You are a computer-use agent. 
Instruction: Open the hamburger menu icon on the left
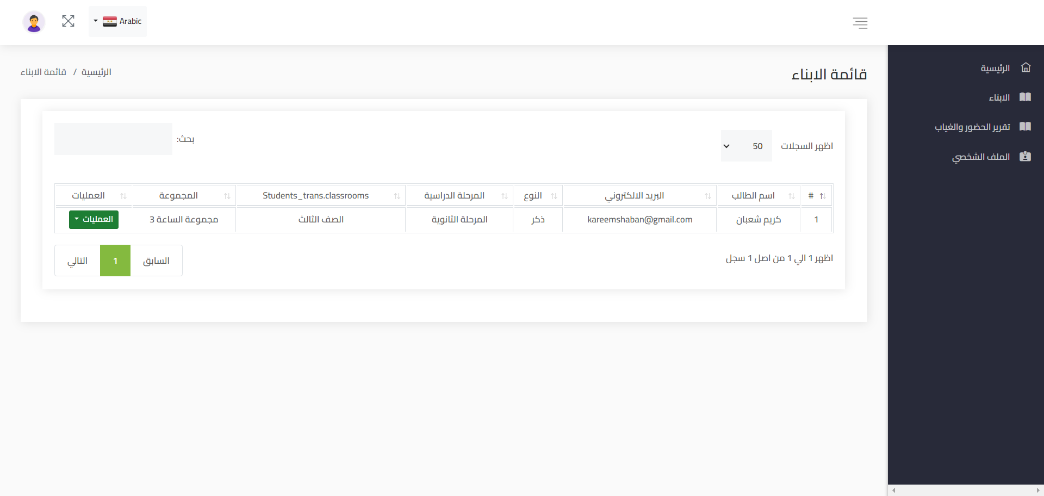(x=860, y=23)
